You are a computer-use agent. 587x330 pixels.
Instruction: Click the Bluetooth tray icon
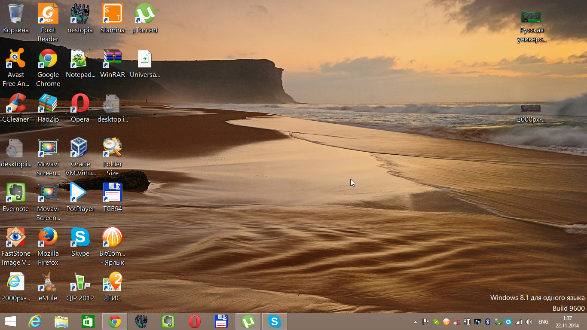(488, 322)
